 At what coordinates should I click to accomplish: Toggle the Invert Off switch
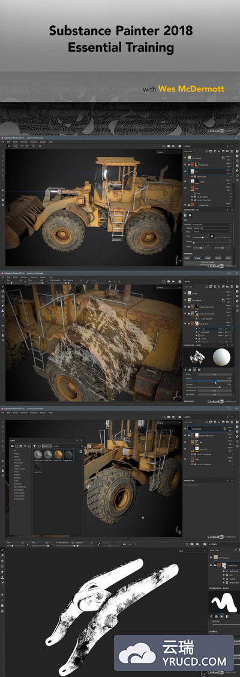[215, 374]
